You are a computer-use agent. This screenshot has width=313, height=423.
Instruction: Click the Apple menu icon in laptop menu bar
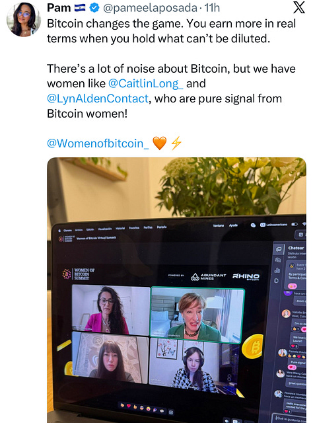point(60,231)
